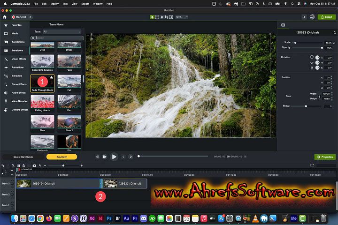Toggle the size aspect ratio lock
The width and height of the screenshot is (338, 225).
point(320,97)
